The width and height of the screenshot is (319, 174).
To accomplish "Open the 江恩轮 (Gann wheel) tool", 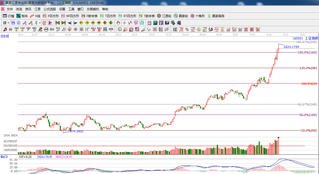I will pyautogui.click(x=164, y=16).
